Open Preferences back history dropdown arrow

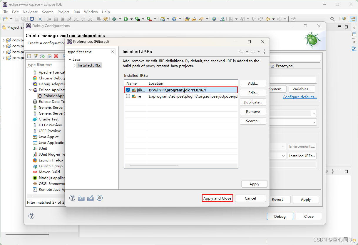pos(247,52)
